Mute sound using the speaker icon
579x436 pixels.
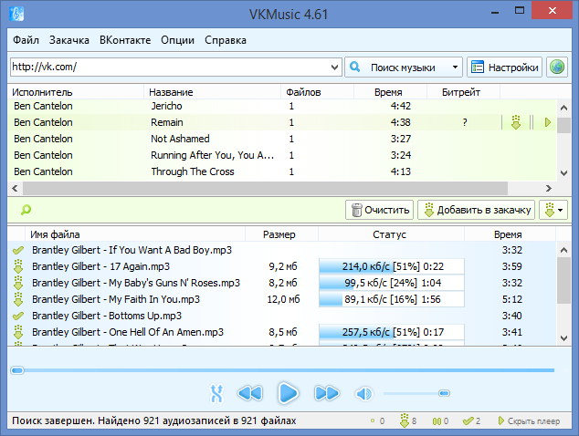(363, 393)
